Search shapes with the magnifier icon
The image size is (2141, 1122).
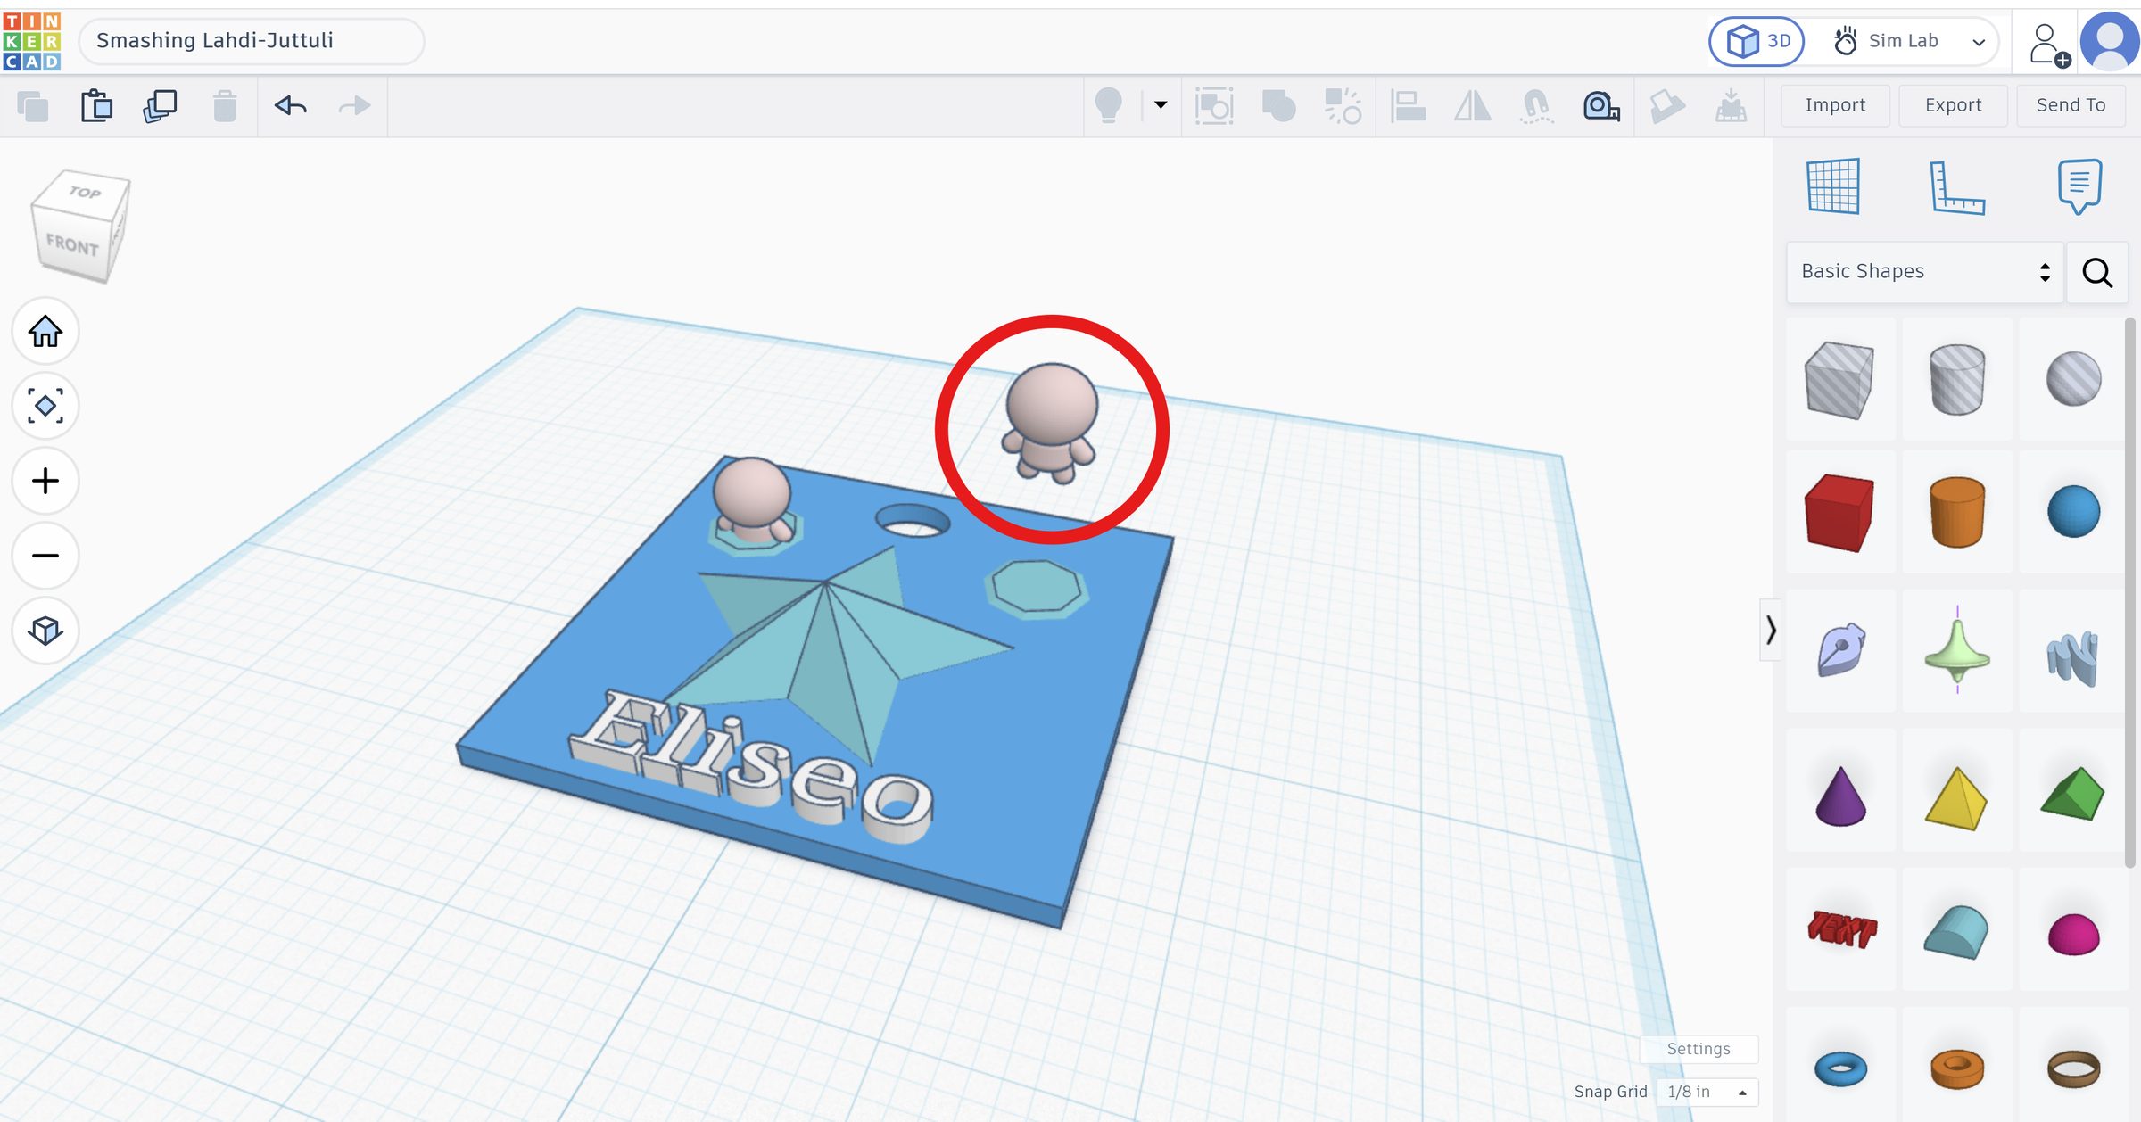pyautogui.click(x=2097, y=272)
